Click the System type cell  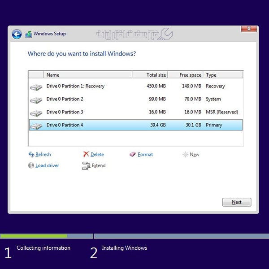213,99
